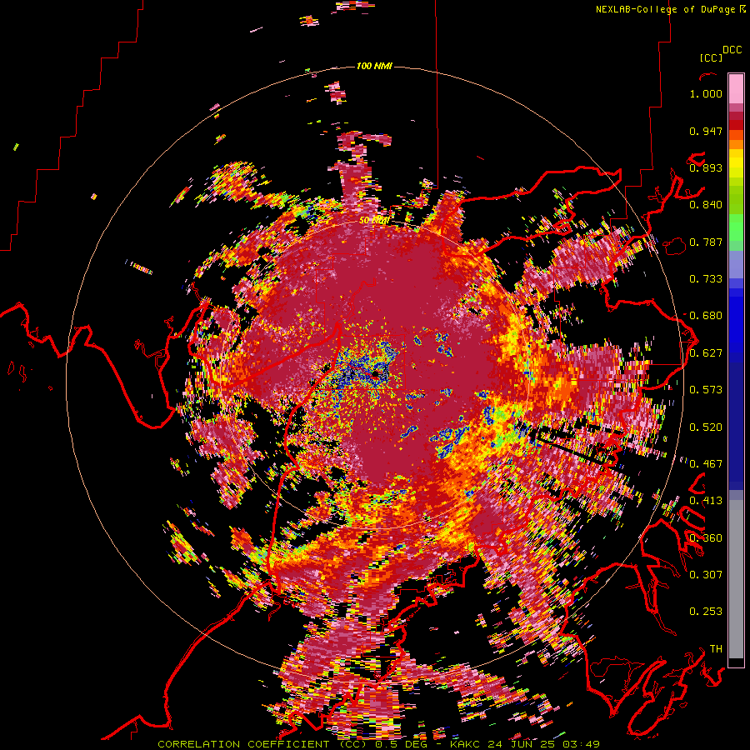Click the gray lower segment of the color bar

[736, 579]
